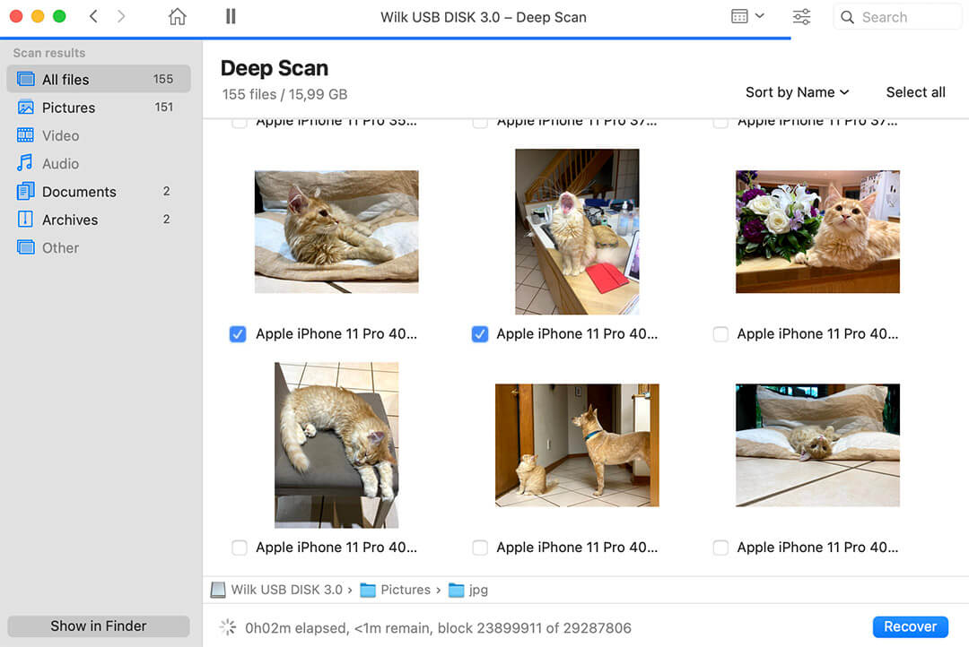Select Pictures in sidebar
The image size is (969, 647).
click(x=68, y=108)
